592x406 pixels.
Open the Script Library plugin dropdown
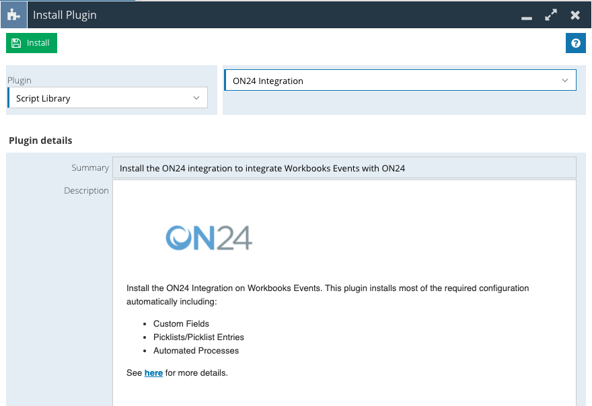coord(108,97)
